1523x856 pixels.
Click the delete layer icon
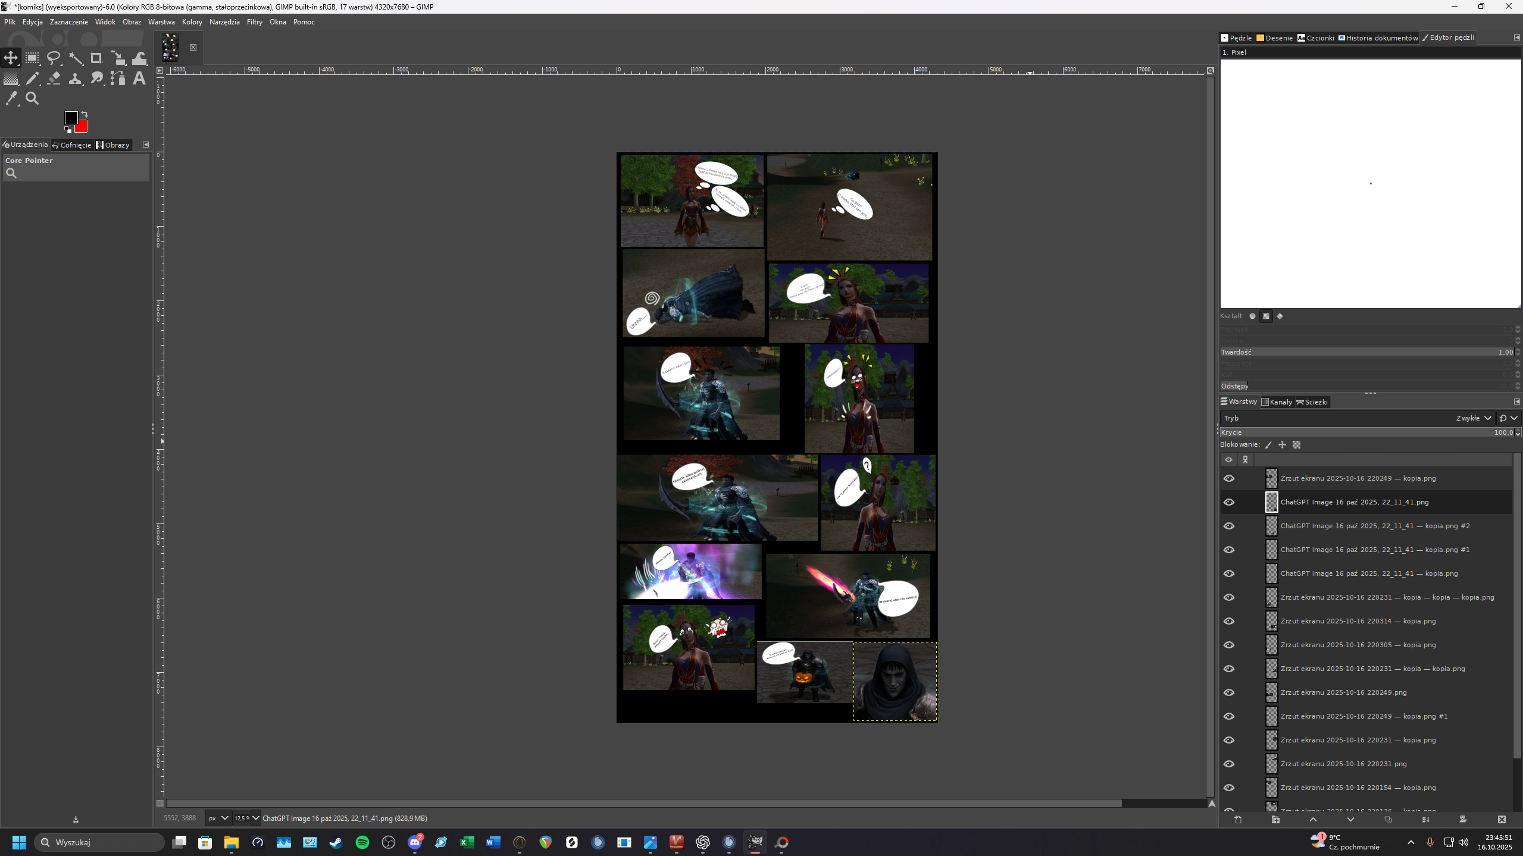click(1502, 820)
